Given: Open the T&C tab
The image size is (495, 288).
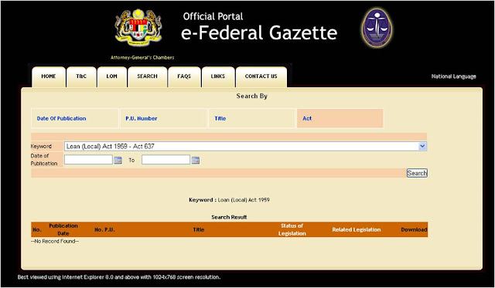Looking at the screenshot, I should [81, 76].
